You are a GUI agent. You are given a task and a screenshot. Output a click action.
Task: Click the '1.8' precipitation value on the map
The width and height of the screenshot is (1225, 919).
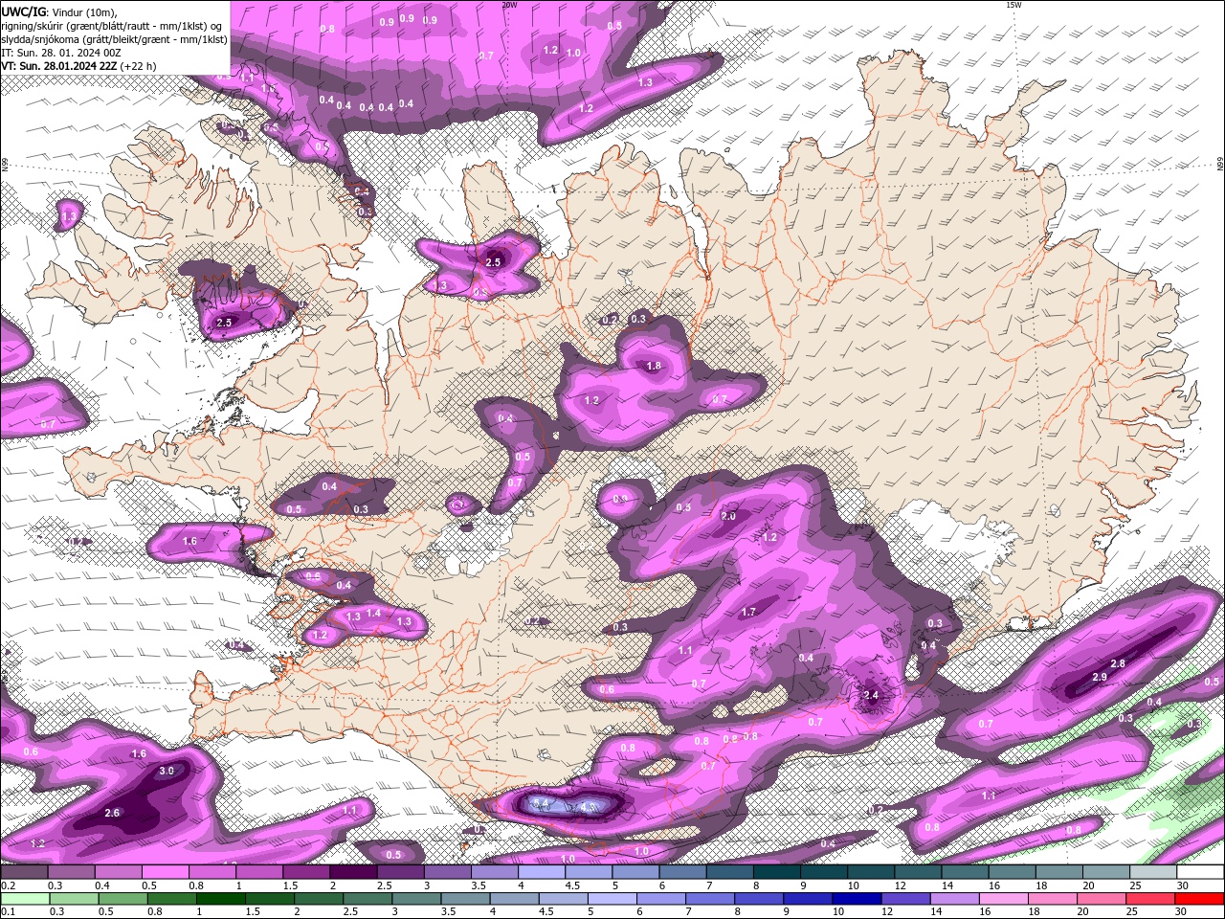pyautogui.click(x=654, y=366)
